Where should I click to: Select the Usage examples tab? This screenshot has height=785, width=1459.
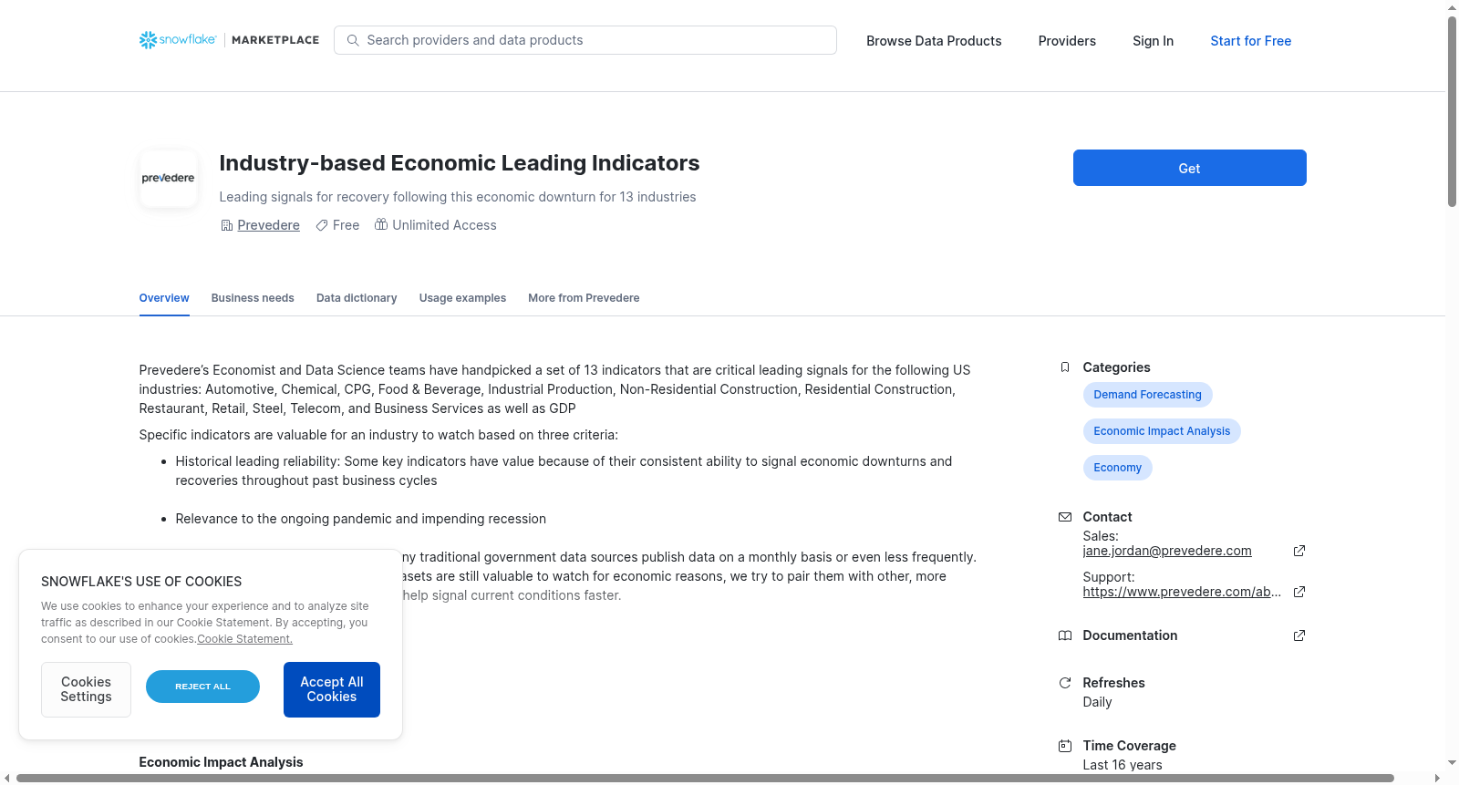(462, 298)
